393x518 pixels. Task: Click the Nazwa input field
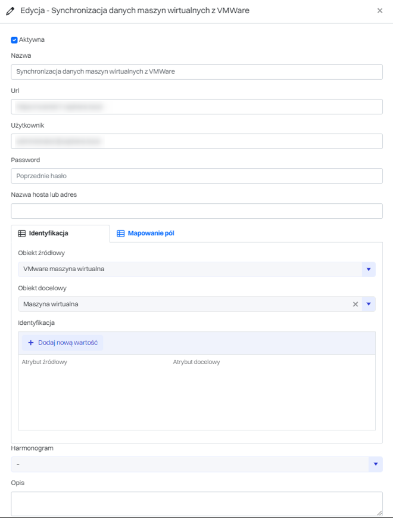[196, 72]
